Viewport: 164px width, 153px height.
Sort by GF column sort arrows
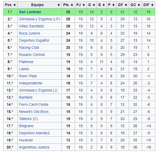tap(126, 5)
